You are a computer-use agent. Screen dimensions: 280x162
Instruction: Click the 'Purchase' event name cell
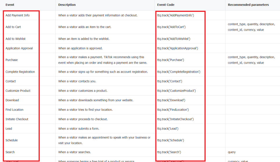[12, 60]
